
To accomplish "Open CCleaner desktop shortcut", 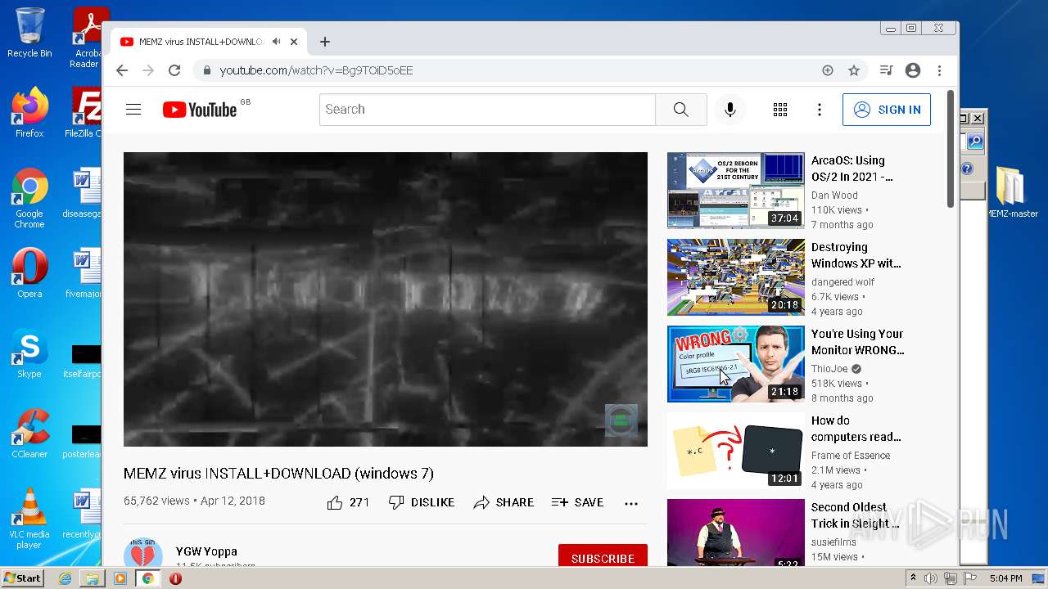I will 29,434.
